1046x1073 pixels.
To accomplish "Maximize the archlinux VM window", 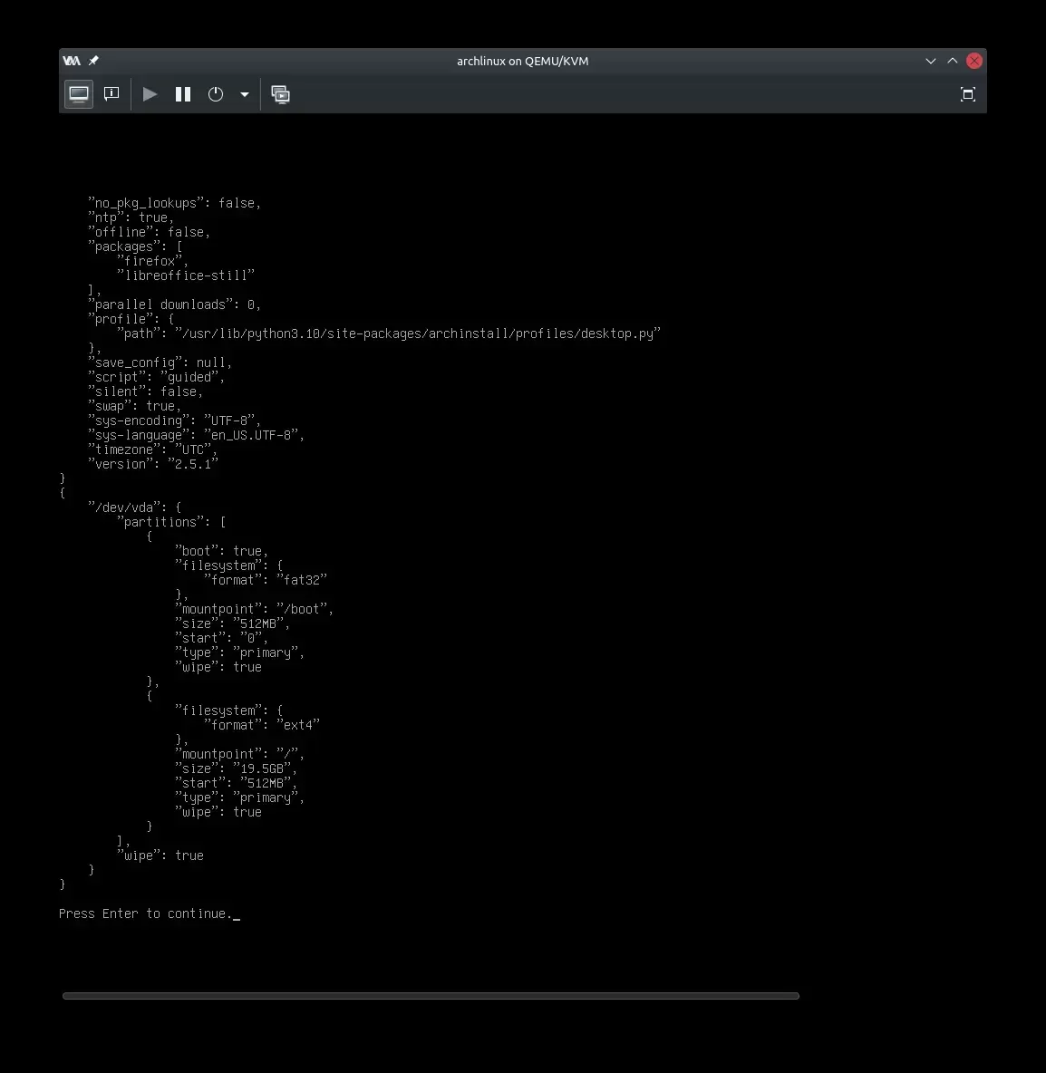I will pyautogui.click(x=952, y=61).
